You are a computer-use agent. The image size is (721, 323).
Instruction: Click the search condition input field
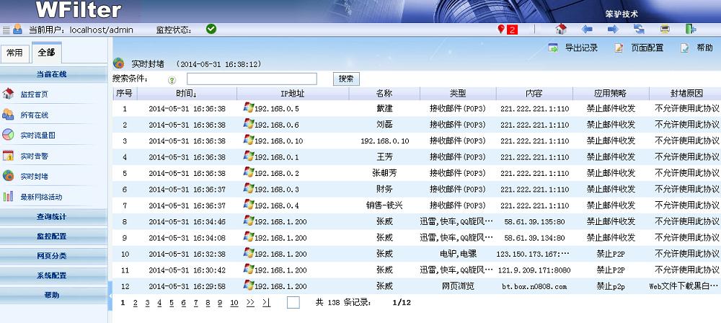tap(252, 79)
